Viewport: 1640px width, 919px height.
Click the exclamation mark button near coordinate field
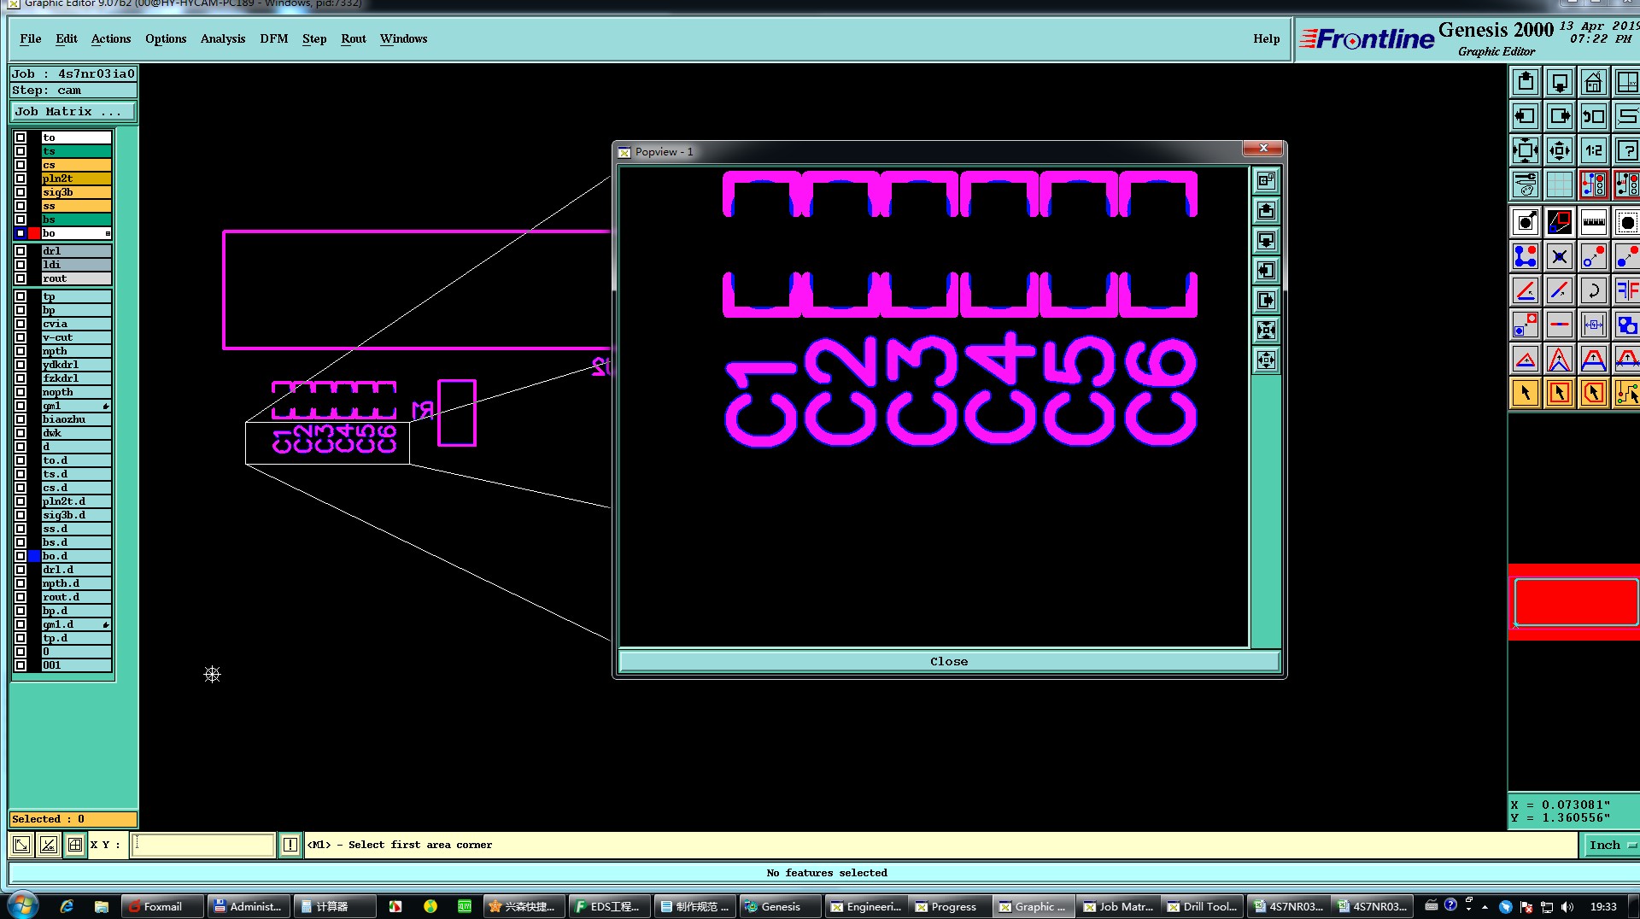[x=290, y=845]
